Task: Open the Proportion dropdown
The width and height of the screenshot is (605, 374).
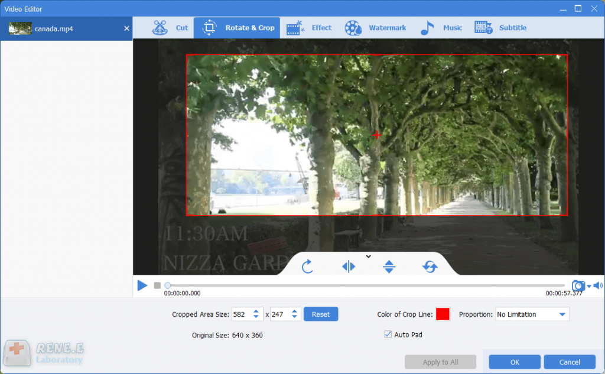Action: click(x=532, y=314)
